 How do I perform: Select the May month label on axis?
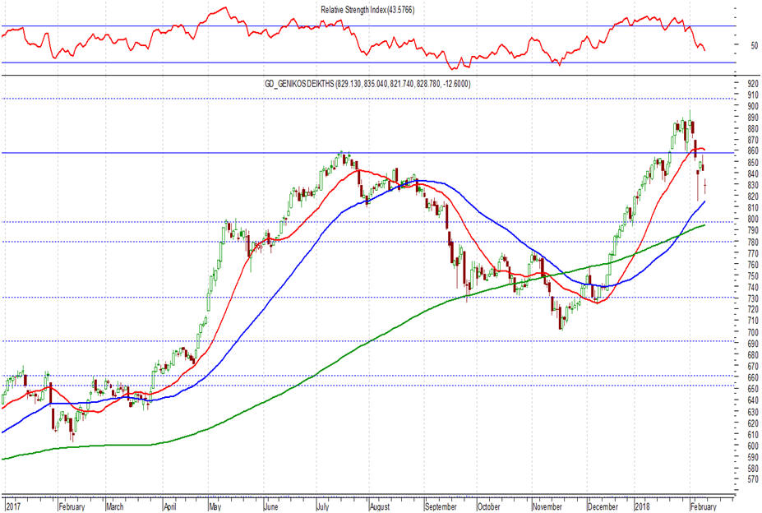click(215, 506)
